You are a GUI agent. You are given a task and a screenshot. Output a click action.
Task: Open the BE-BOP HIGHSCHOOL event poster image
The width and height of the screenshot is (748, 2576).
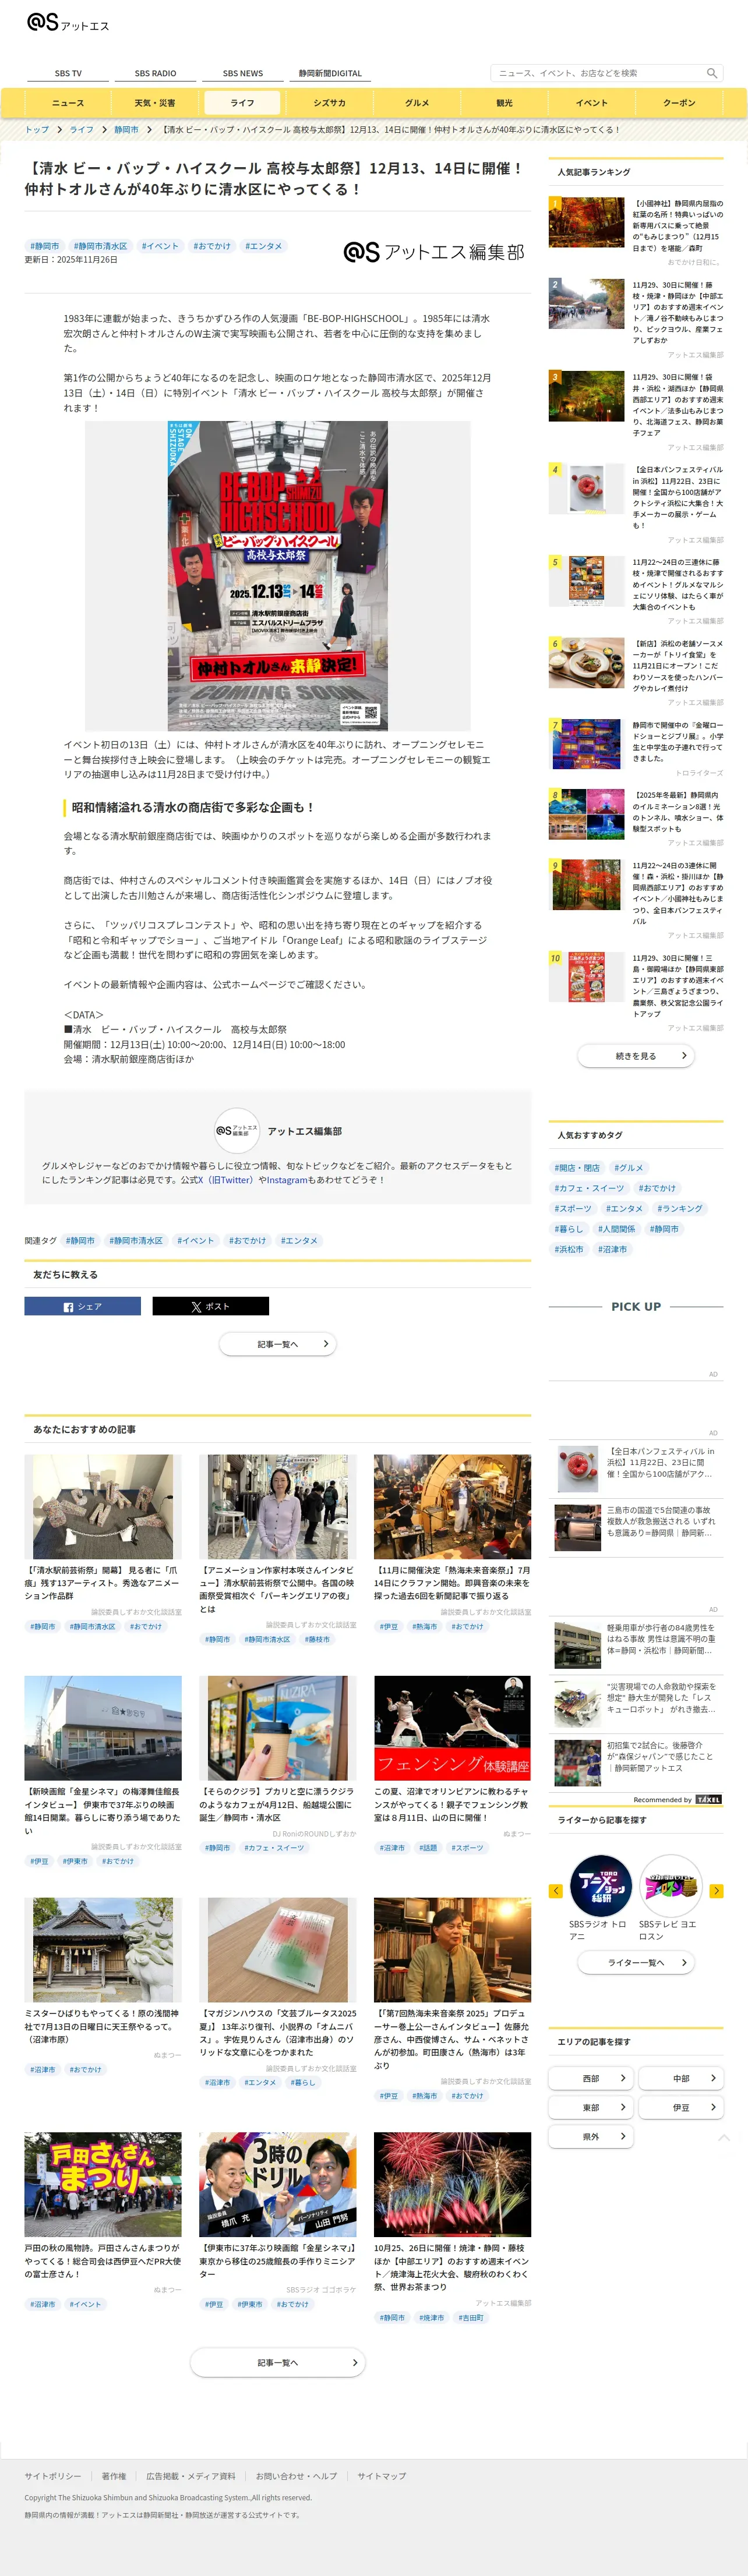[277, 576]
